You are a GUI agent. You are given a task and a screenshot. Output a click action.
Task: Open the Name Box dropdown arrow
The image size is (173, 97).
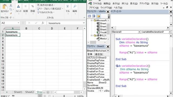18,23
